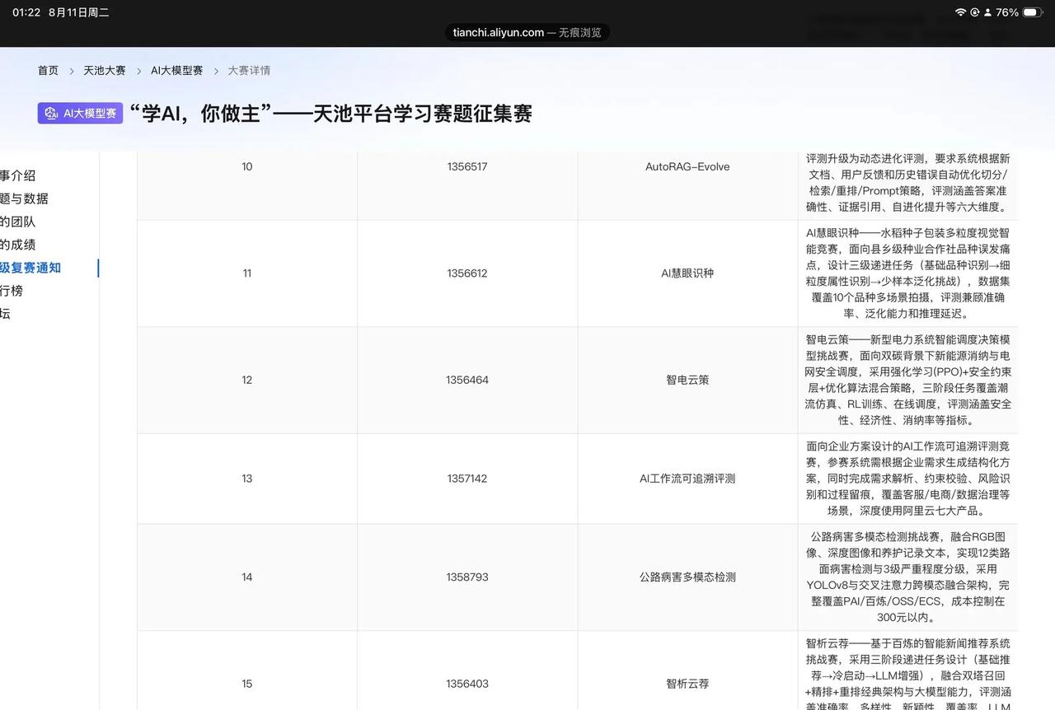Click the AI大模型赛 badge icon
1055x710 pixels.
[x=80, y=114]
